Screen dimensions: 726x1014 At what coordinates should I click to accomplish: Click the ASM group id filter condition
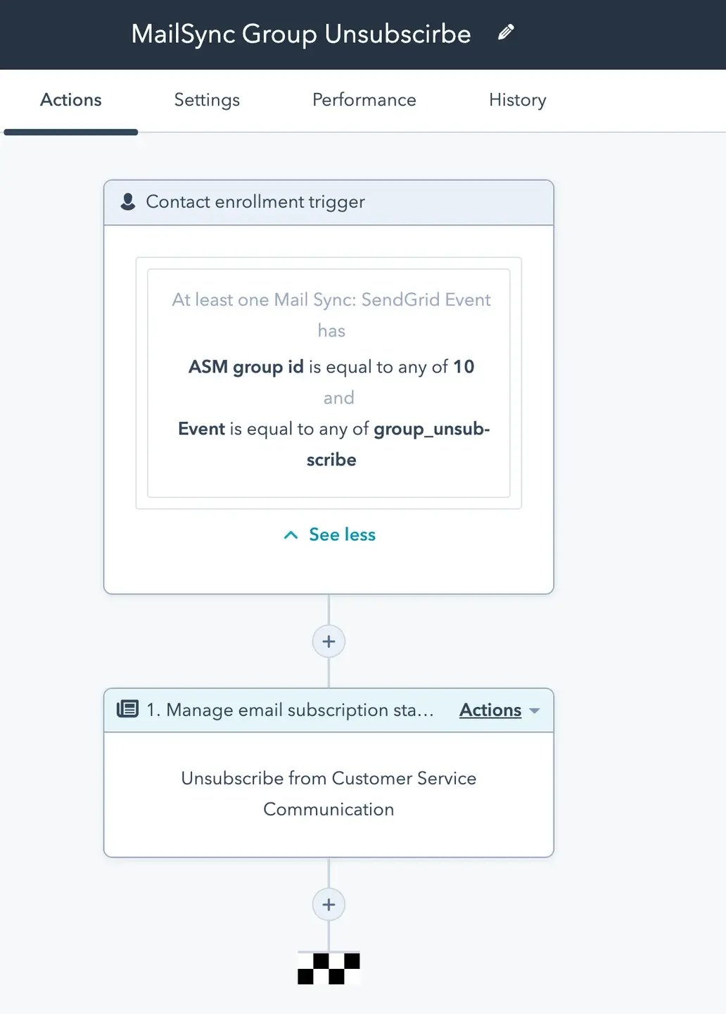pos(331,367)
